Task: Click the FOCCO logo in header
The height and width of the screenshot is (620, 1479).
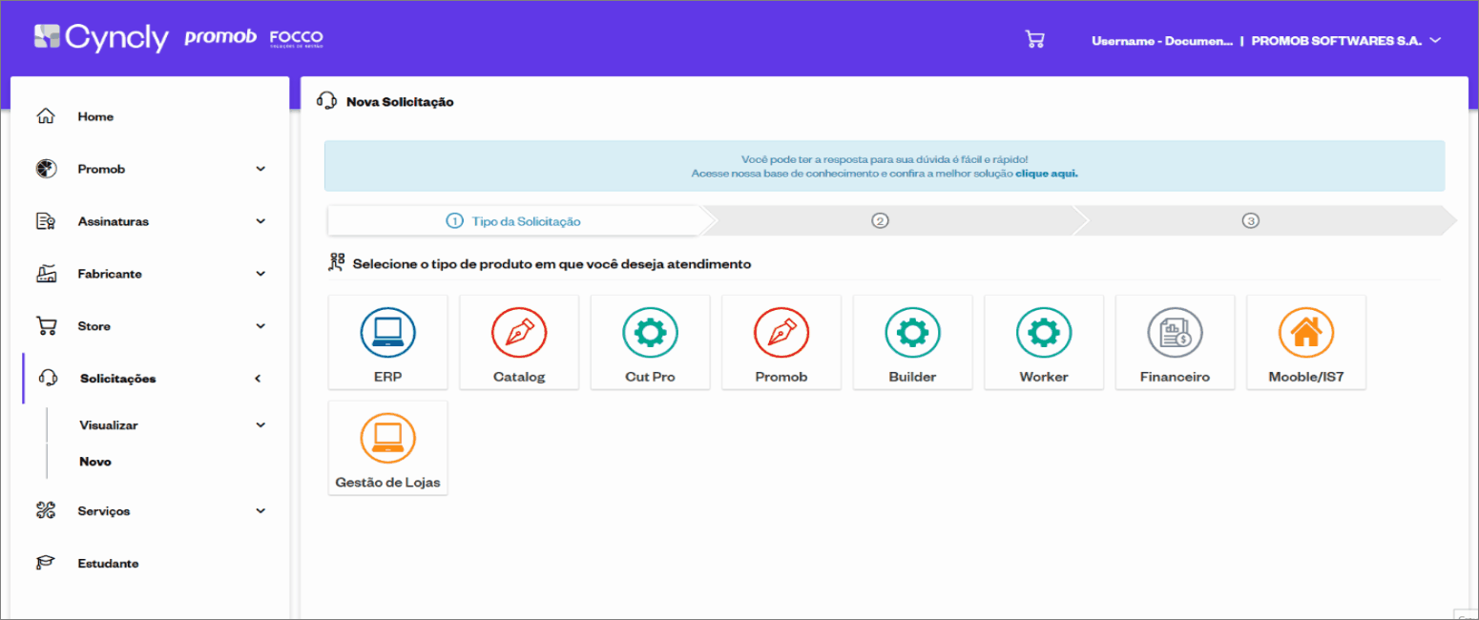Action: [297, 38]
